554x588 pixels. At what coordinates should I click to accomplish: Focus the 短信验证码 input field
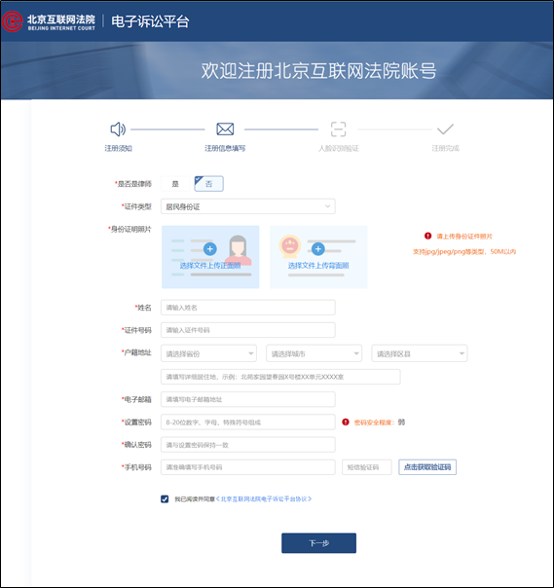click(x=367, y=467)
